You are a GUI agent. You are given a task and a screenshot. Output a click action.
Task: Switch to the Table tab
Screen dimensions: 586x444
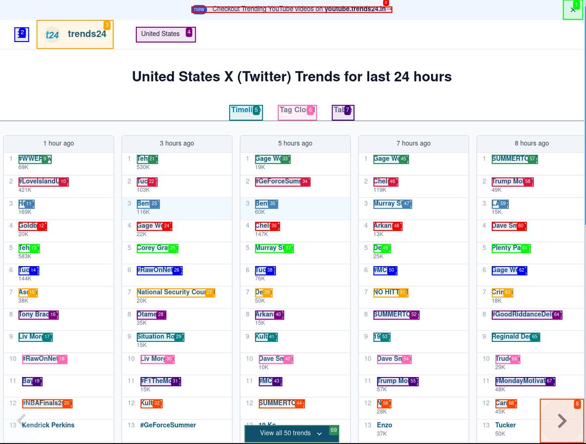pyautogui.click(x=343, y=112)
